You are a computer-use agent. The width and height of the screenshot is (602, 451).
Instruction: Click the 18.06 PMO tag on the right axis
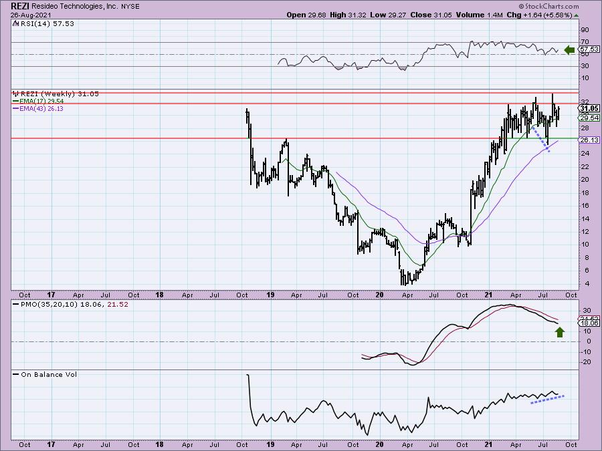coord(589,323)
